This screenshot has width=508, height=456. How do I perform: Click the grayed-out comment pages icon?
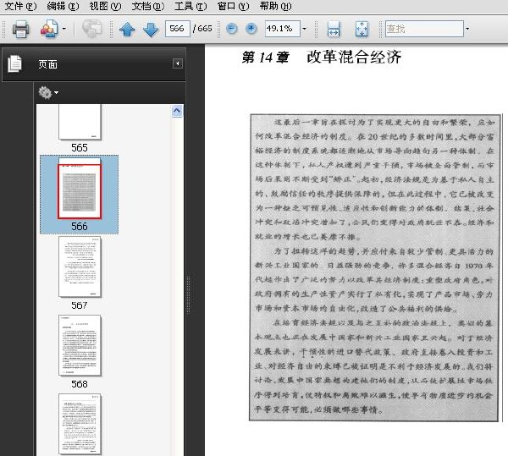click(x=92, y=29)
